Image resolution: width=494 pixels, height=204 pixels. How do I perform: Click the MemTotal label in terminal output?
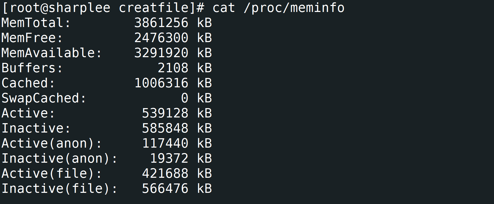tap(36, 23)
